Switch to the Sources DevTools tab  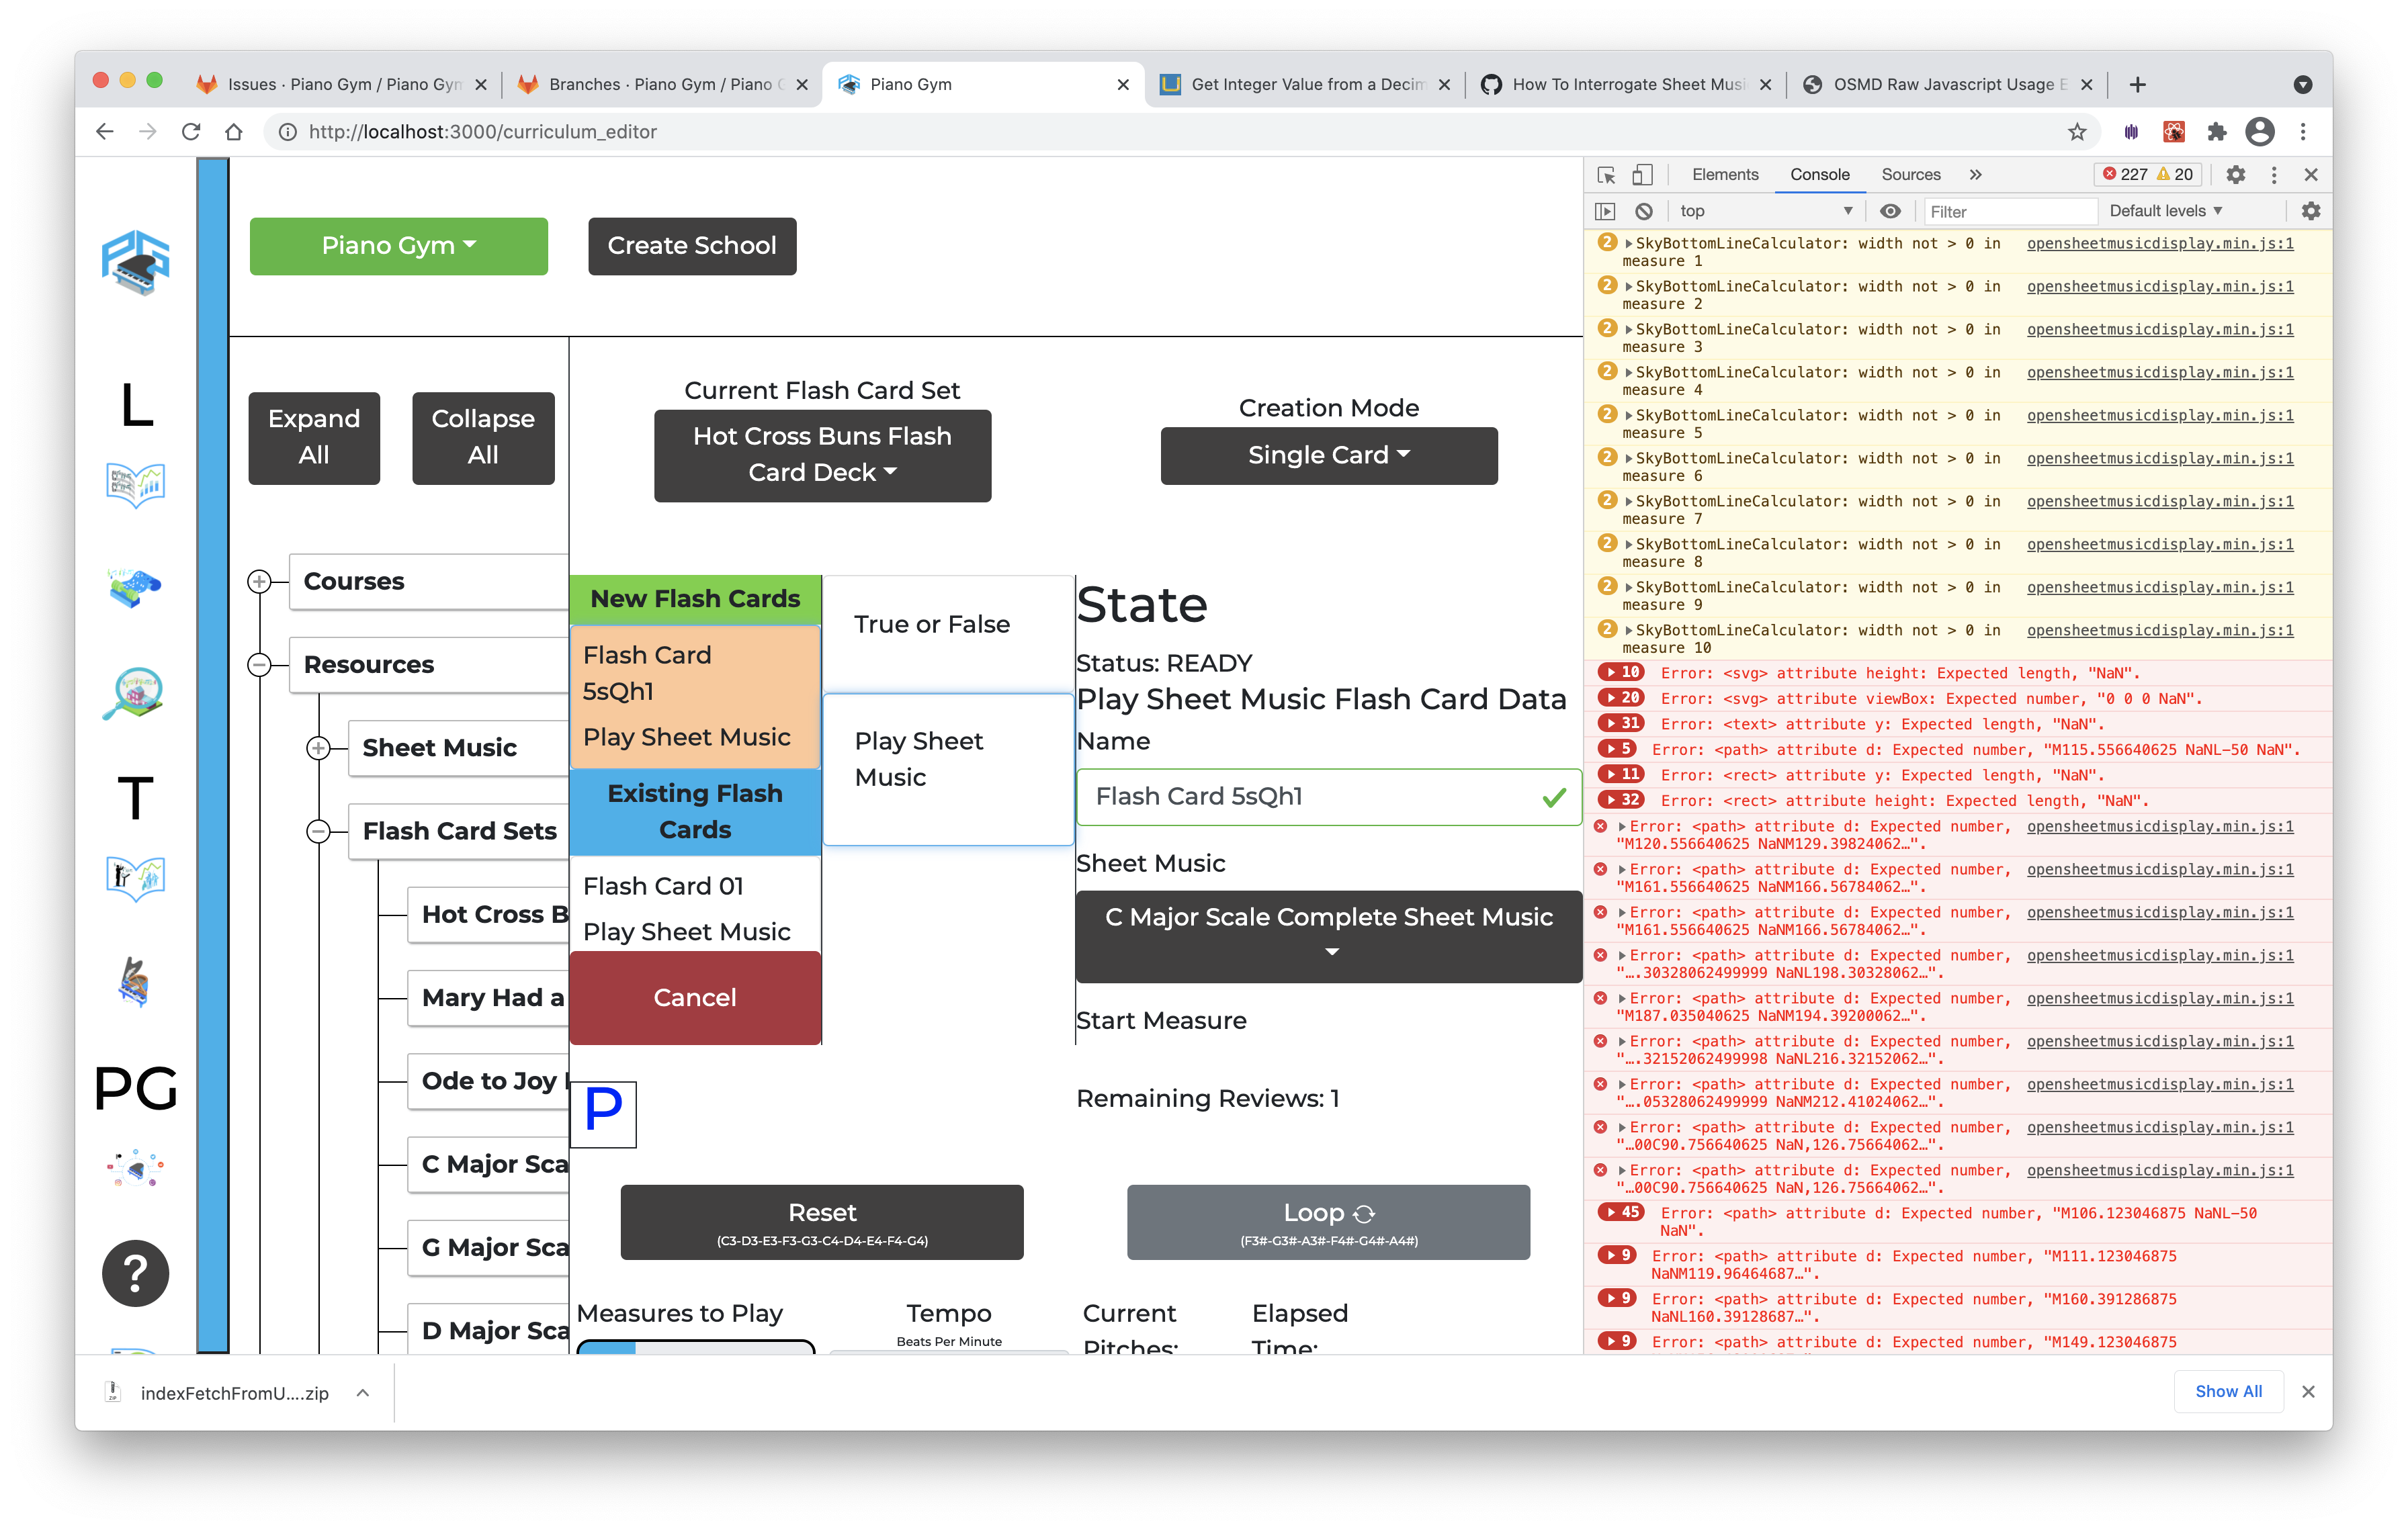(x=1910, y=174)
